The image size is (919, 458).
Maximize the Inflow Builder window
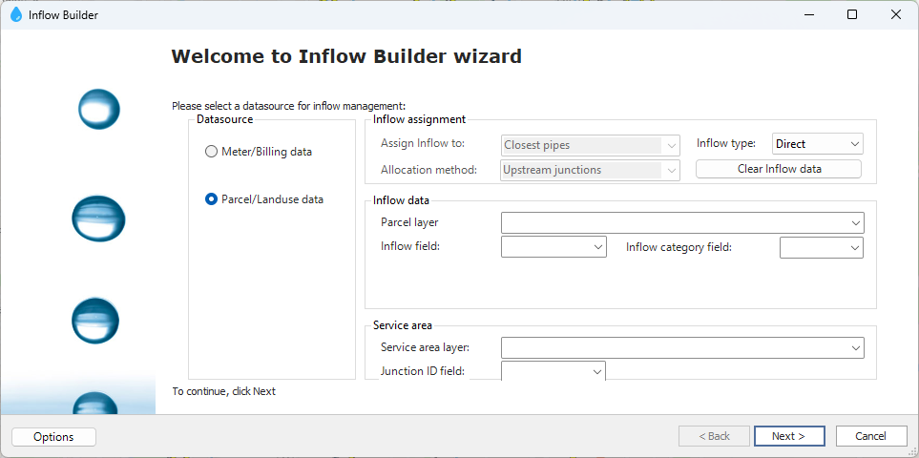(852, 15)
